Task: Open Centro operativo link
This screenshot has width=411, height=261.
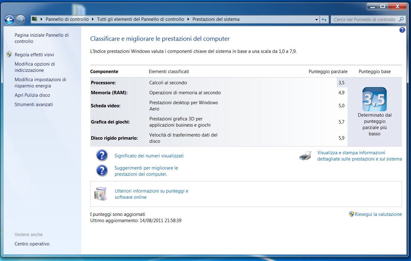Action: (x=32, y=244)
